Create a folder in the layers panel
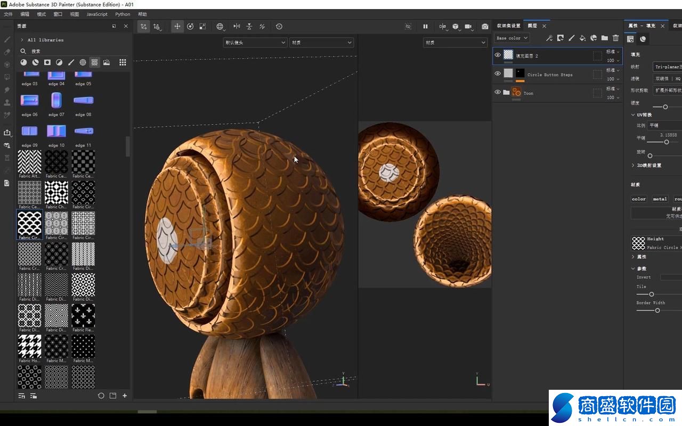The width and height of the screenshot is (682, 426). [x=604, y=38]
